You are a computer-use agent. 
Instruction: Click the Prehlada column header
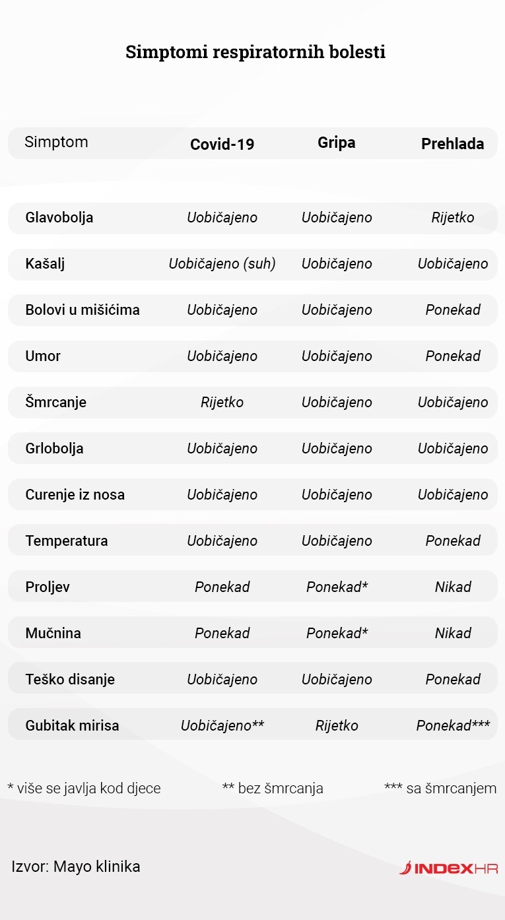(x=452, y=144)
